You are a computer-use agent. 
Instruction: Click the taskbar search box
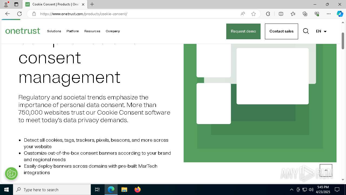[x=52, y=190]
